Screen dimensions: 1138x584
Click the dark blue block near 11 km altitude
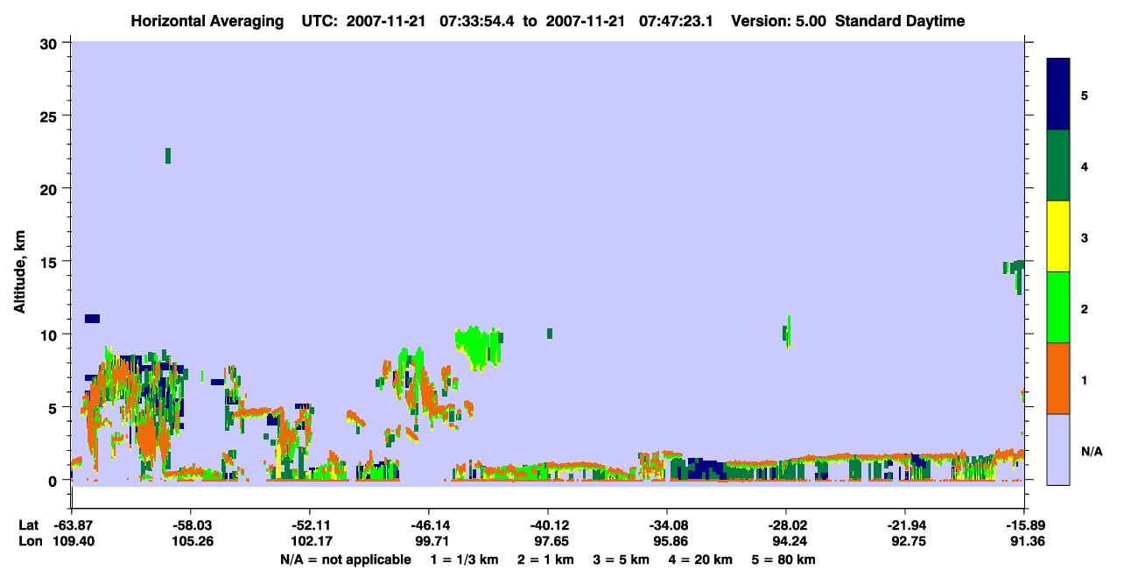coord(92,319)
